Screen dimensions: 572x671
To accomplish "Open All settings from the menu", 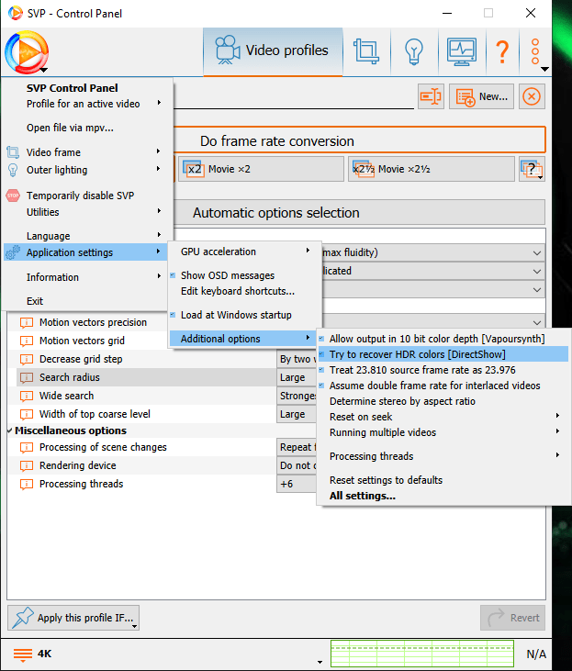I will coord(443,496).
